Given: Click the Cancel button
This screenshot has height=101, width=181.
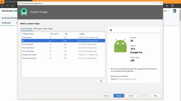Looking at the screenshot, I should tap(131, 96).
